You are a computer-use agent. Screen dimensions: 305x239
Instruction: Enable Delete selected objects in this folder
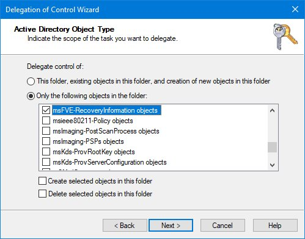click(x=42, y=193)
